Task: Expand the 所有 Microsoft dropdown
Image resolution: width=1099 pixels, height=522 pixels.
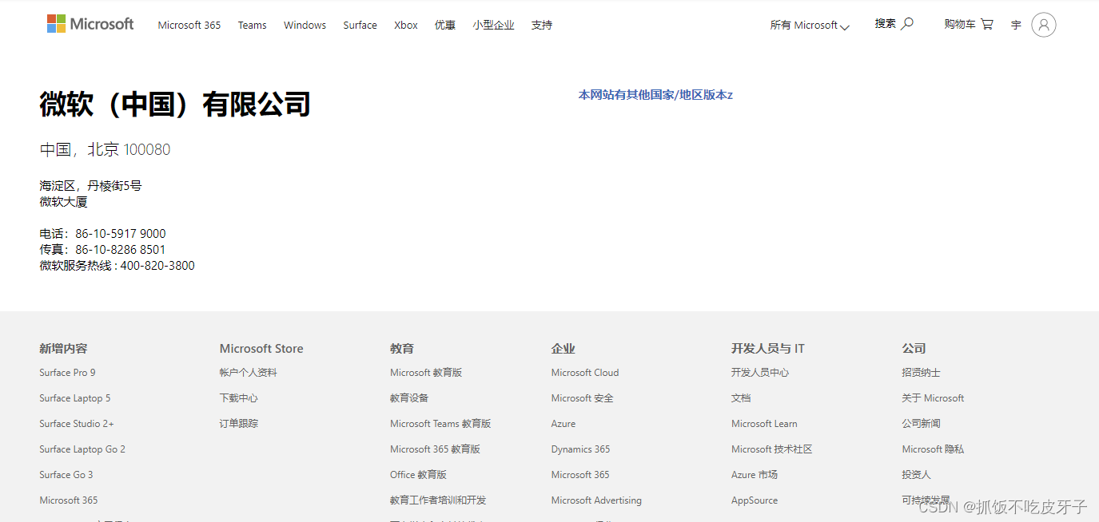Action: (x=810, y=26)
